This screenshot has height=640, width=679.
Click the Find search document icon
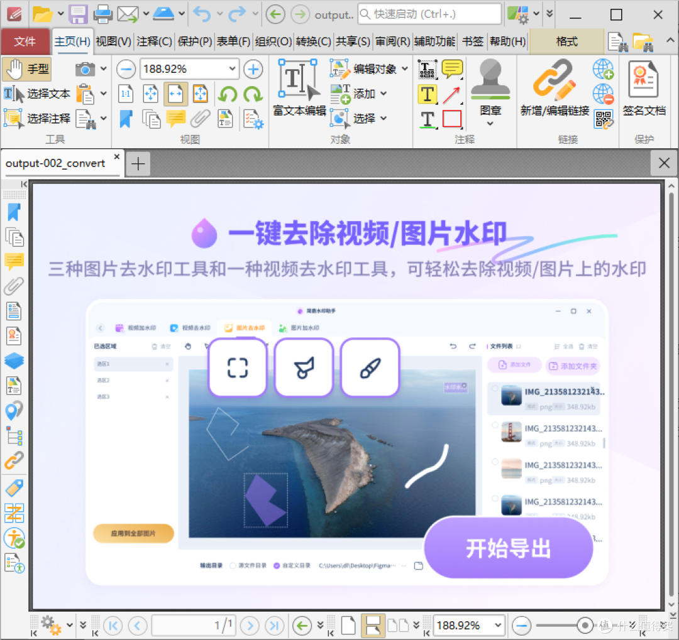[618, 41]
